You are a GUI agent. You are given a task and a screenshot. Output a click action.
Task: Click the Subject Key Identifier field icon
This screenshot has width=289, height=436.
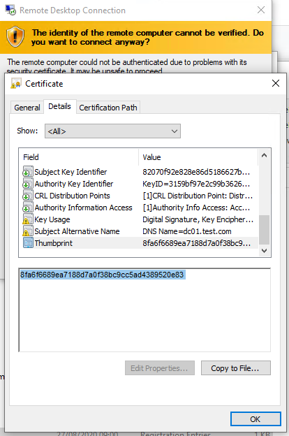point(28,172)
